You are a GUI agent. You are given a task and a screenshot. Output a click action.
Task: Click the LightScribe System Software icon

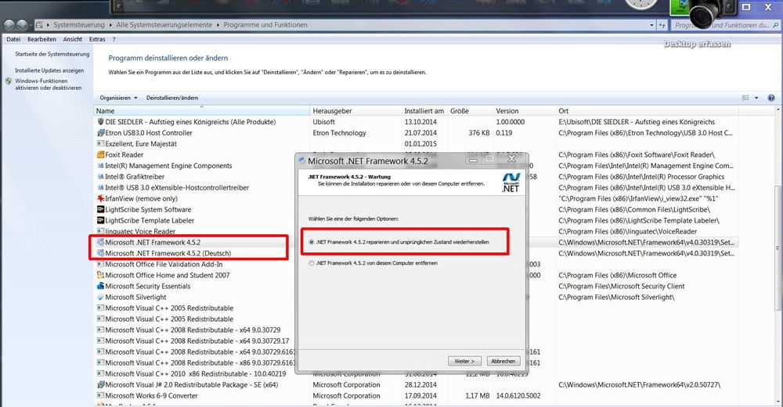[x=100, y=210]
